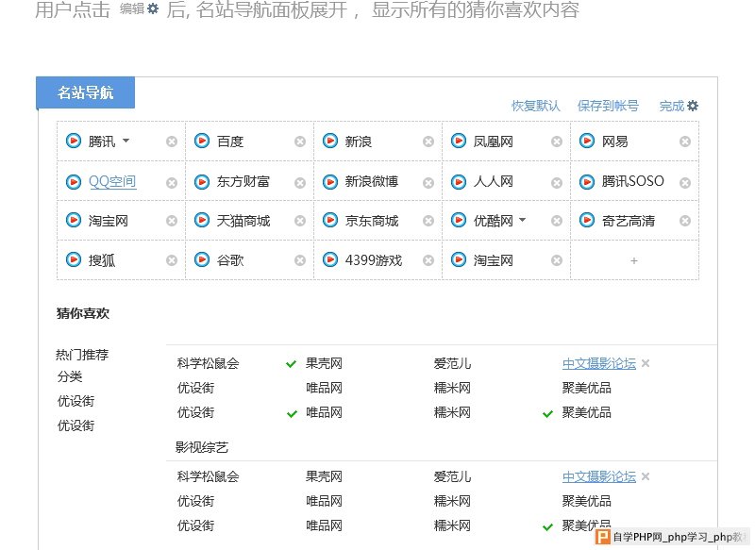Open the QQ空间 link
This screenshot has height=550, width=755.
click(112, 181)
